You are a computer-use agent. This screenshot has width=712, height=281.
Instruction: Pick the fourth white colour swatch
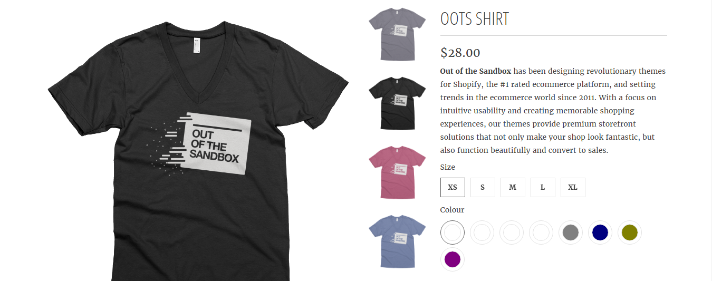pos(541,232)
